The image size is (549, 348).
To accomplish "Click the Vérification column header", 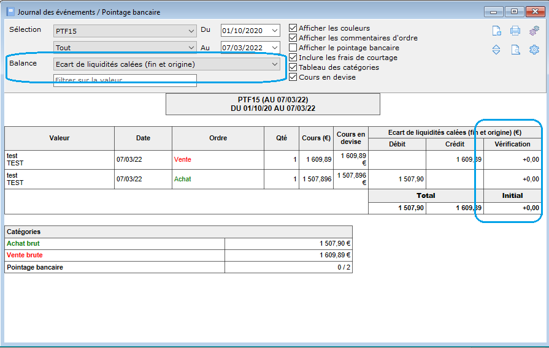I will 513,144.
